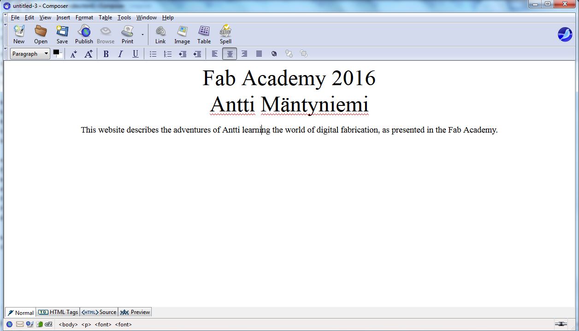The image size is (579, 331).
Task: Apply numbered list formatting
Action: [168, 54]
